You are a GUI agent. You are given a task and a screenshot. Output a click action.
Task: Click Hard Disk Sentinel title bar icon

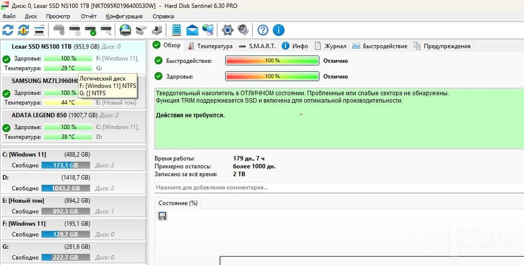pos(5,6)
